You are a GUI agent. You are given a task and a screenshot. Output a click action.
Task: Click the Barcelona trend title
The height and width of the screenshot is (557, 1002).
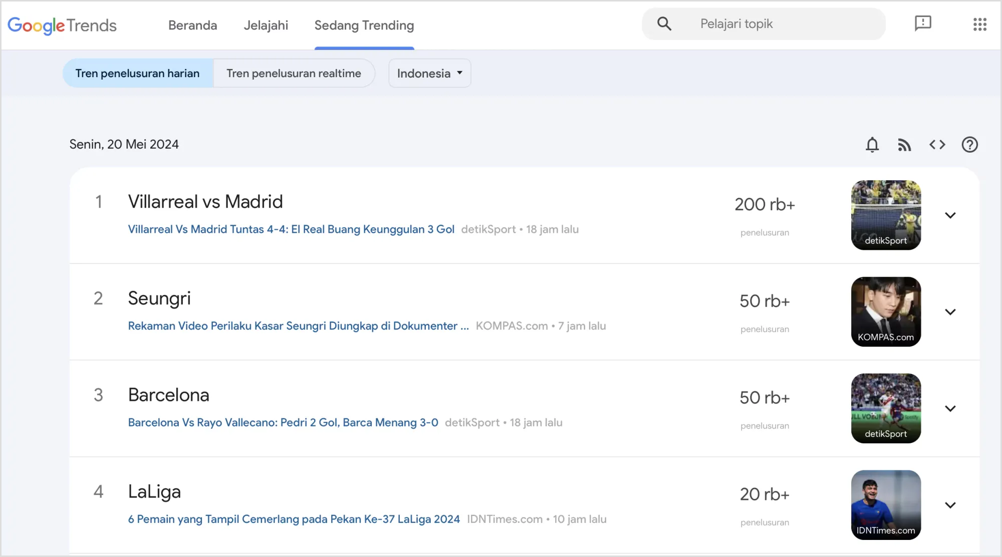coord(168,395)
